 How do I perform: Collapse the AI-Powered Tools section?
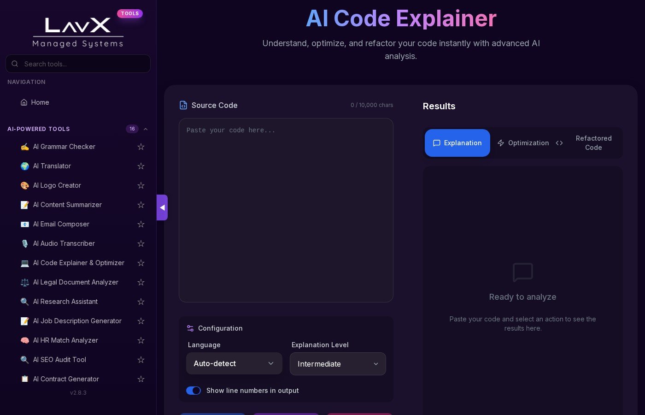[146, 129]
